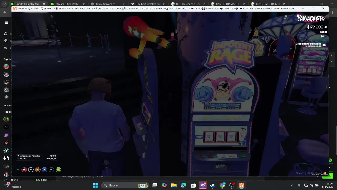Open the browser tab search chevron
The width and height of the screenshot is (337, 190).
coord(4,4)
